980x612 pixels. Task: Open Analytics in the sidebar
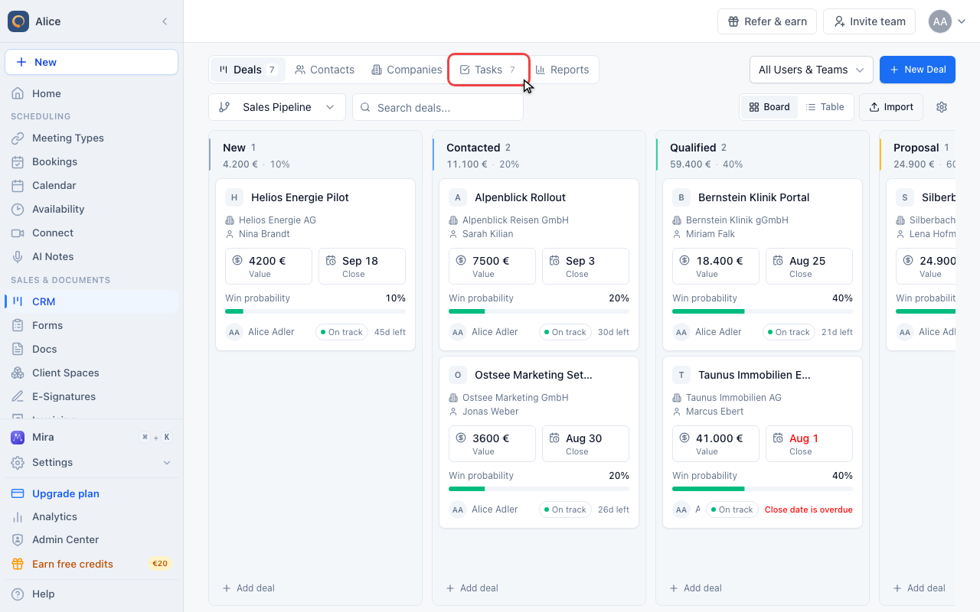click(92, 516)
